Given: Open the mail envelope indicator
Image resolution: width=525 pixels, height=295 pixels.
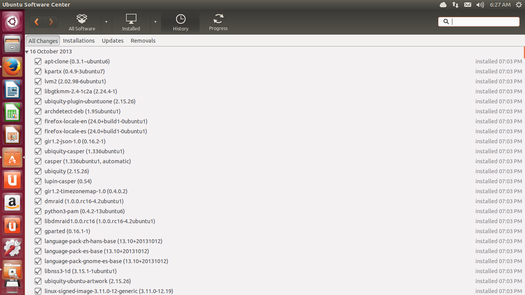Looking at the screenshot, I should tap(467, 5).
